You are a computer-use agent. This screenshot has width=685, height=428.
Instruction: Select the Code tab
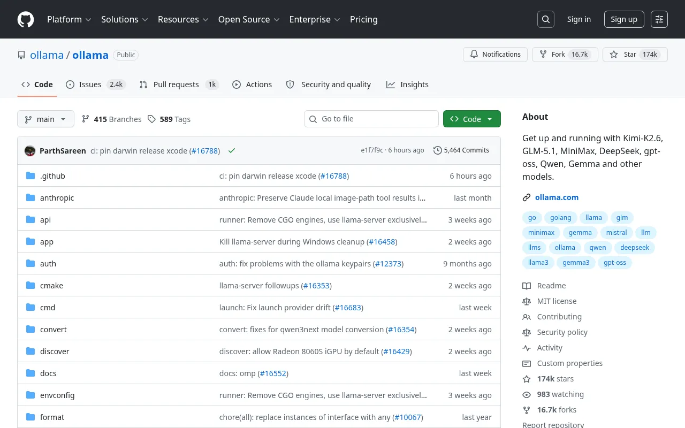(37, 85)
